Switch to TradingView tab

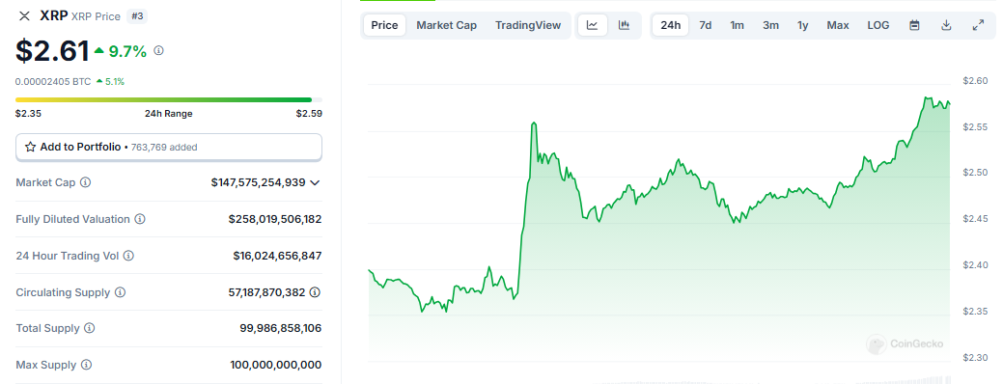(x=528, y=25)
